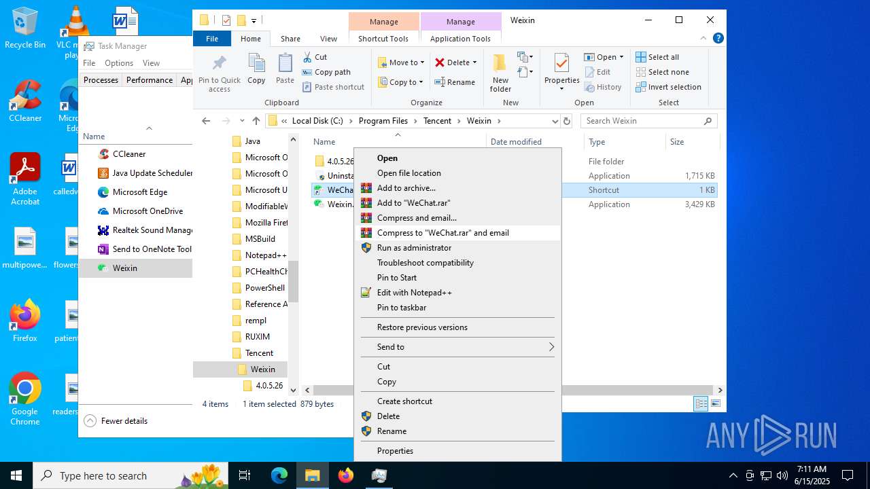This screenshot has width=870, height=489.
Task: Open the Copy to dropdown
Action: [x=401, y=82]
